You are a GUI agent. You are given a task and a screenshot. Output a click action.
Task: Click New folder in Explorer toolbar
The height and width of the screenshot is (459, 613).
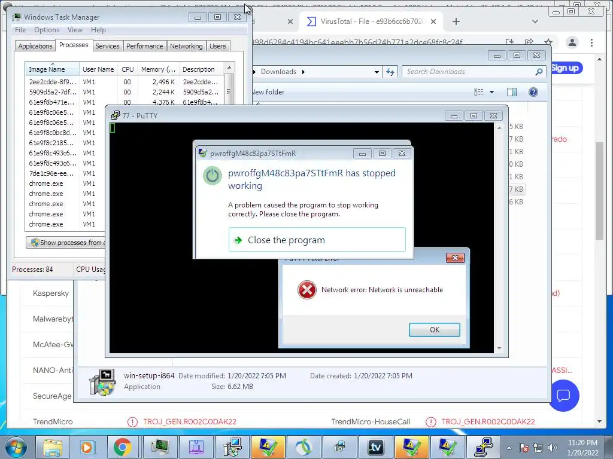(268, 92)
